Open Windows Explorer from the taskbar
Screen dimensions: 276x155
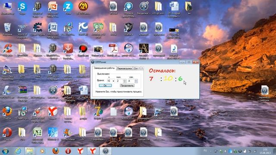[30, 151]
